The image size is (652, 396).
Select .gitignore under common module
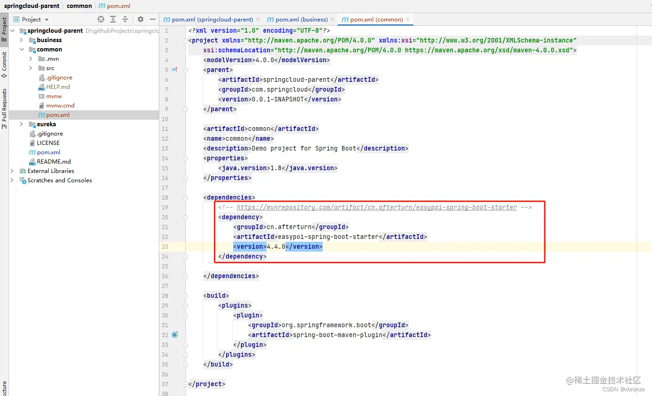coord(59,78)
